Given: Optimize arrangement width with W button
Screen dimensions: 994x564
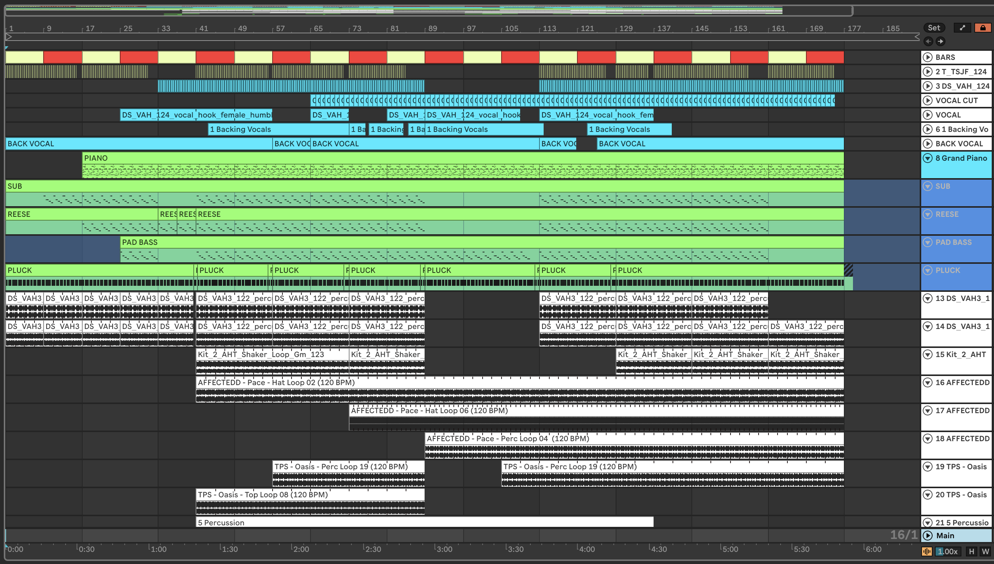Looking at the screenshot, I should 985,551.
